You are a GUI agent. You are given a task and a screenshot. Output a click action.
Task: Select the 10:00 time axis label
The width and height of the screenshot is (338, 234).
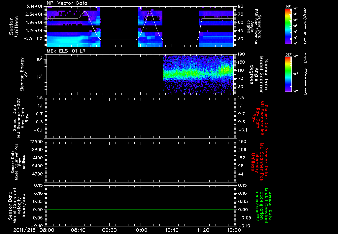[141, 230]
